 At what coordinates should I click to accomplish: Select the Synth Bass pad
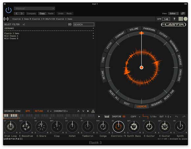click(134, 127)
